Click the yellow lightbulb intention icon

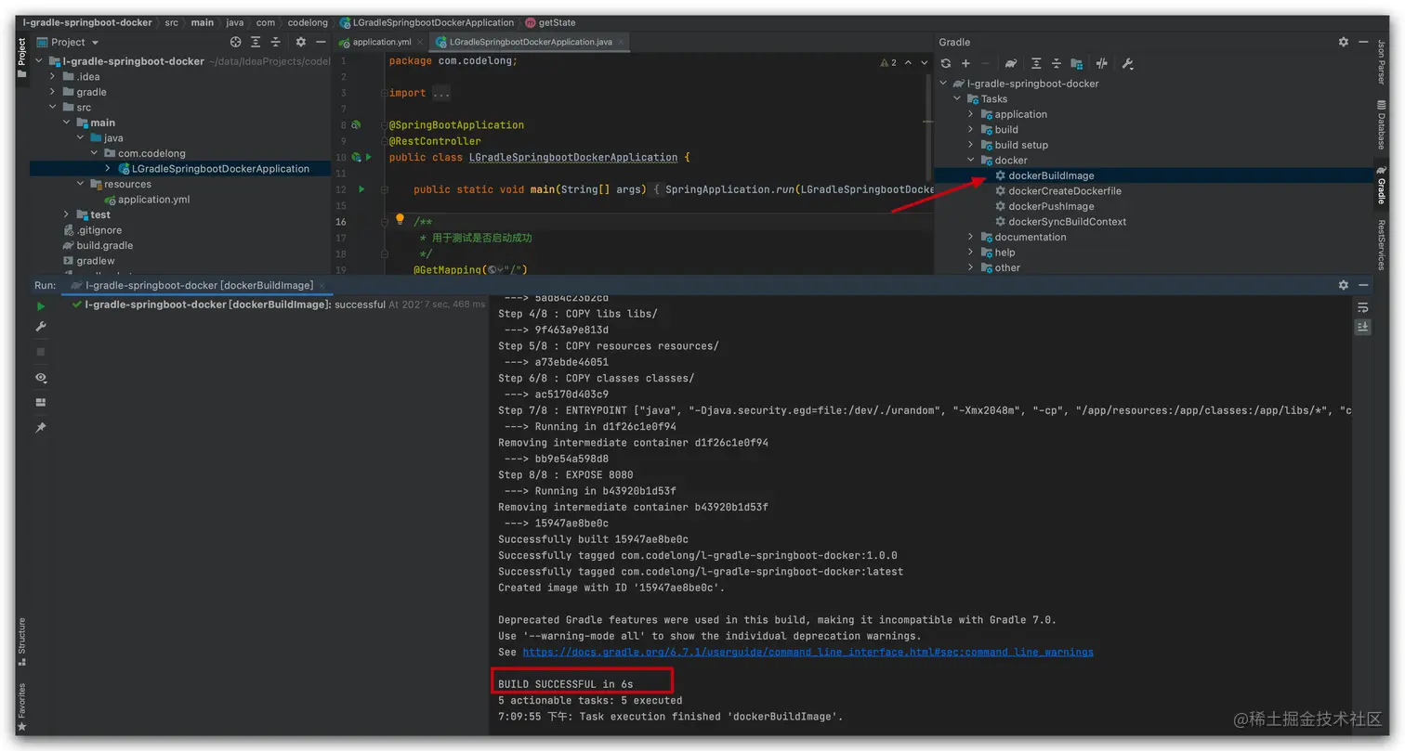pos(400,220)
